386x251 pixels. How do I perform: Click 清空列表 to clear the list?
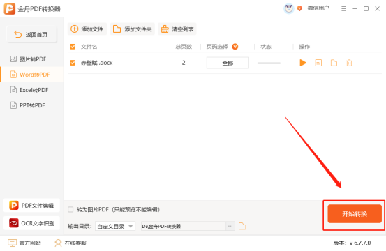[x=177, y=29]
